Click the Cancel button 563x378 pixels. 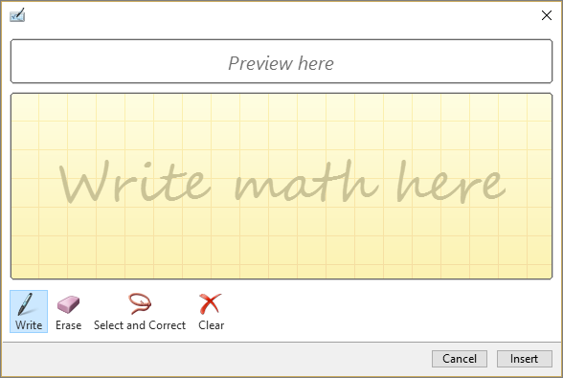(460, 359)
